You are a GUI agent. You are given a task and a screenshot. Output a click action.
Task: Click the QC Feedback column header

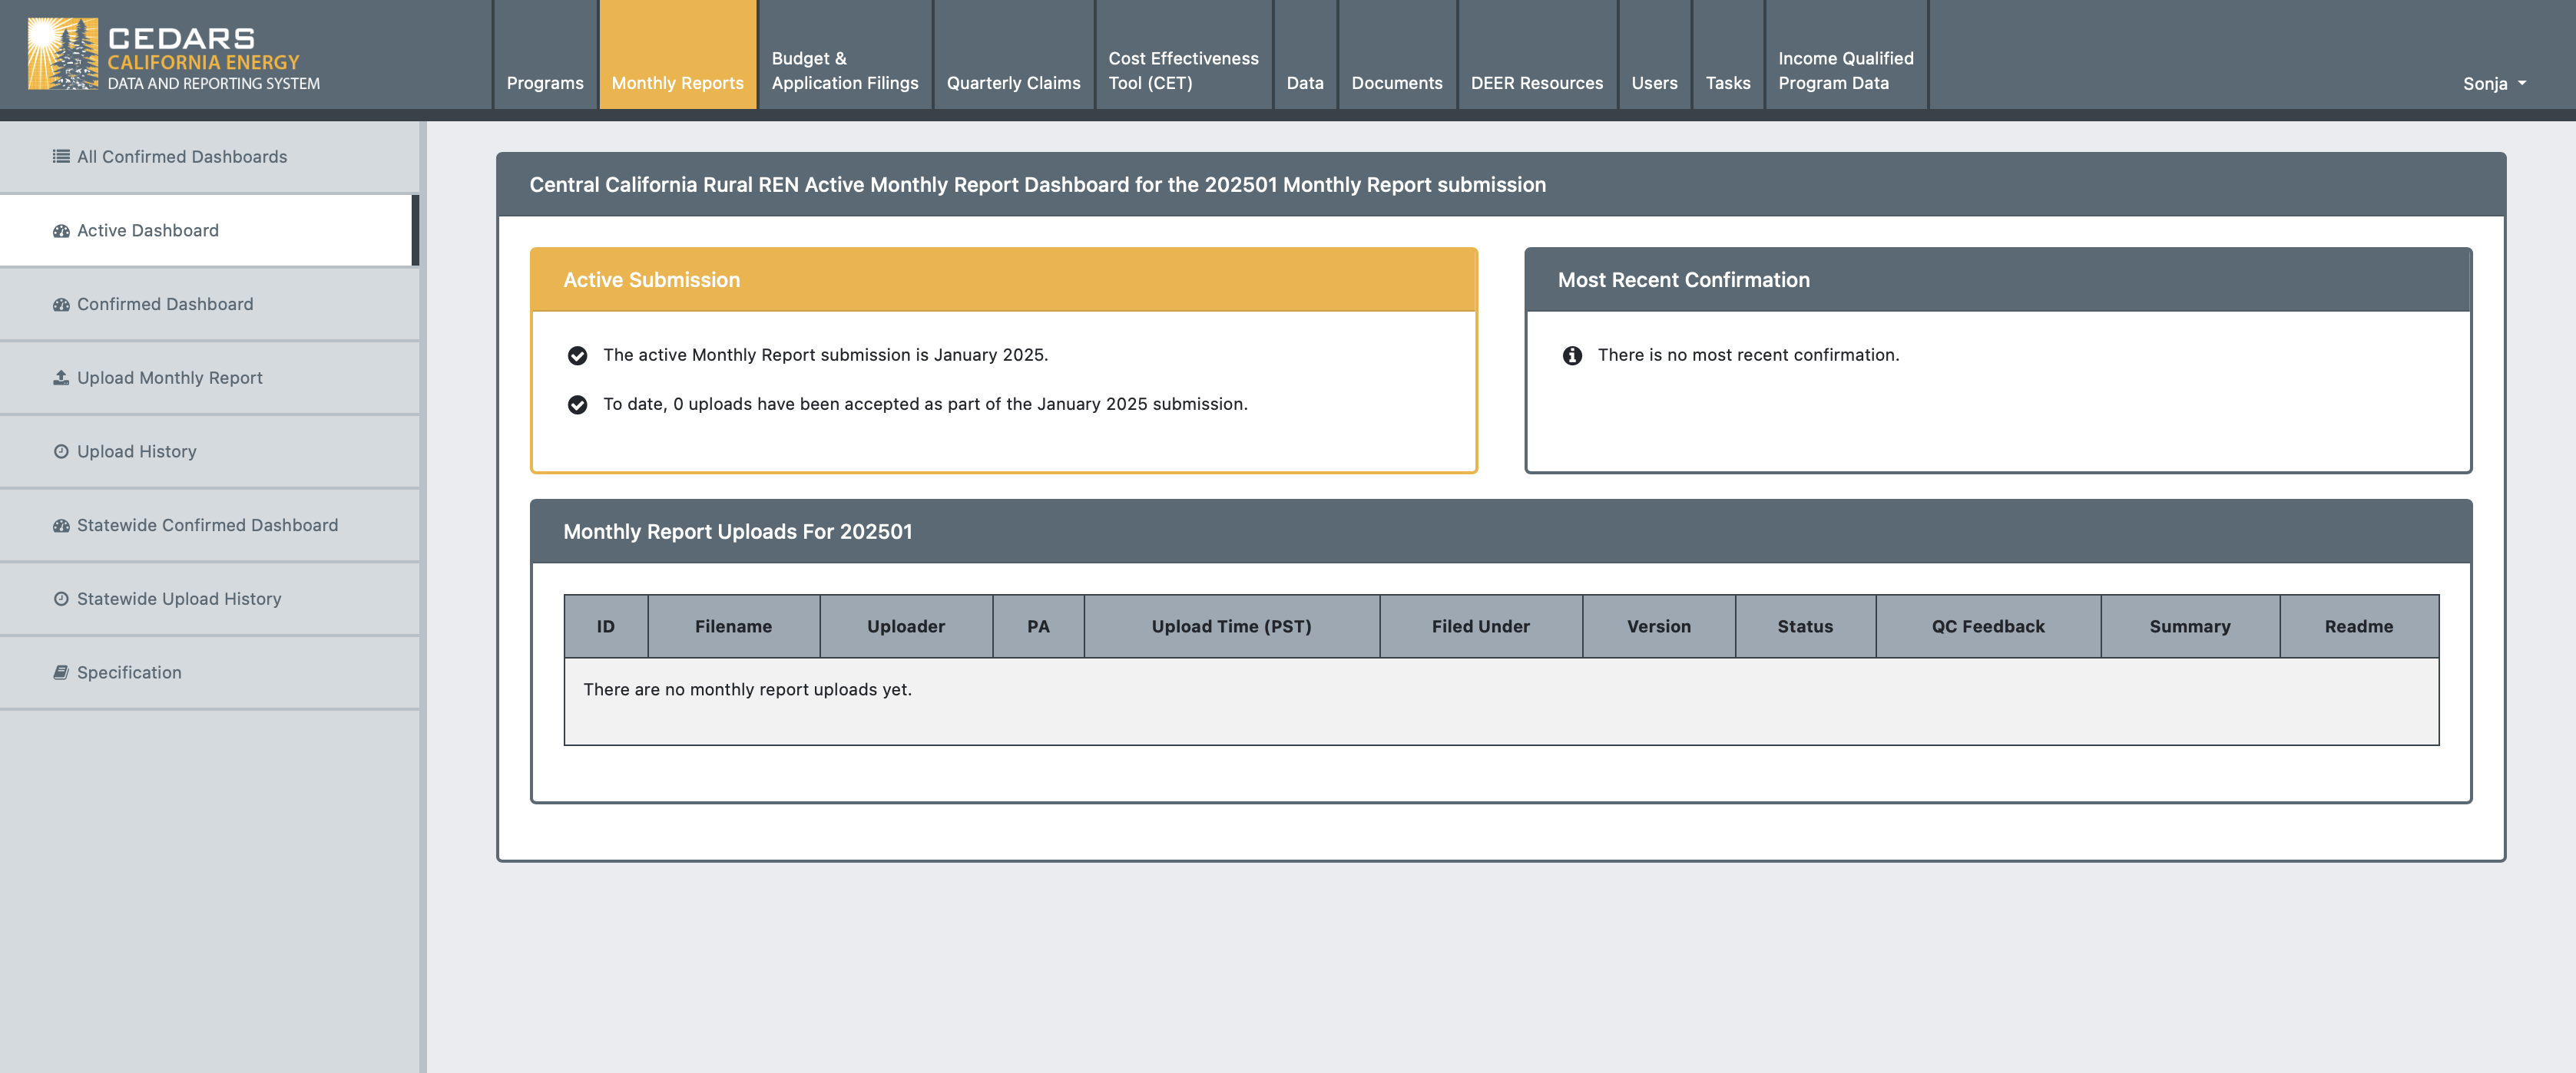[x=1987, y=626]
